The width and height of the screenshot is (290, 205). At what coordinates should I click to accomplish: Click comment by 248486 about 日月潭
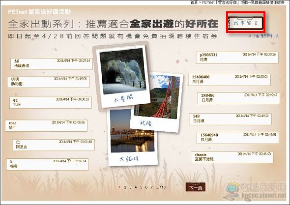[239, 98]
